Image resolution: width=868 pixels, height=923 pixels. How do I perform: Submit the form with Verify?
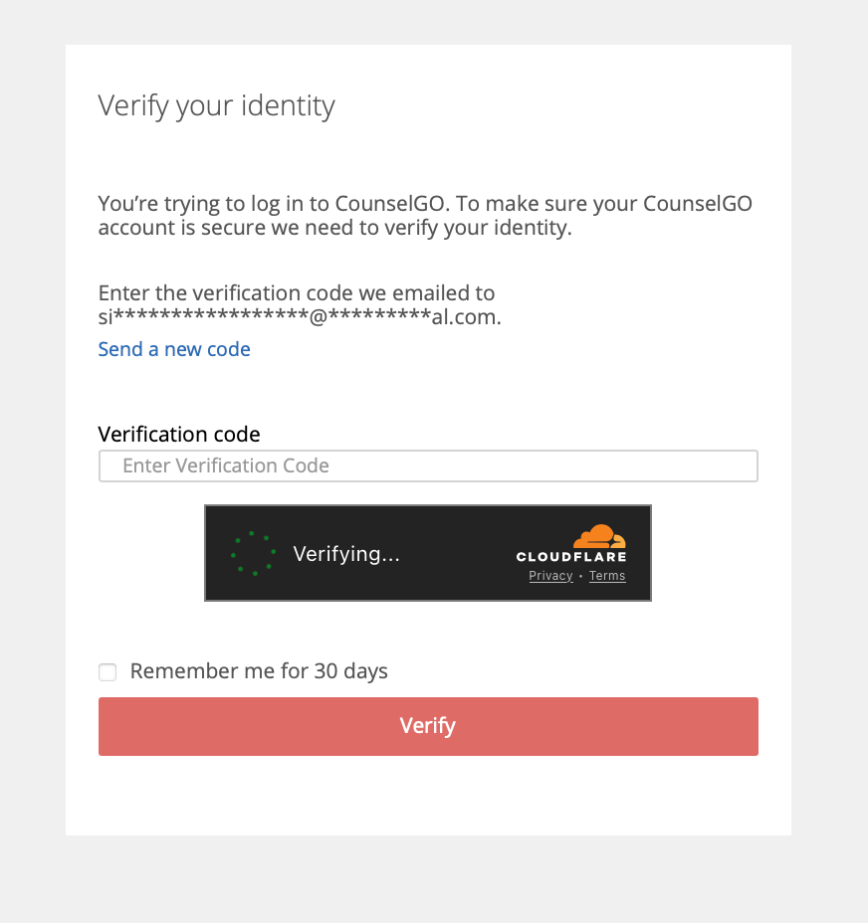pyautogui.click(x=428, y=726)
